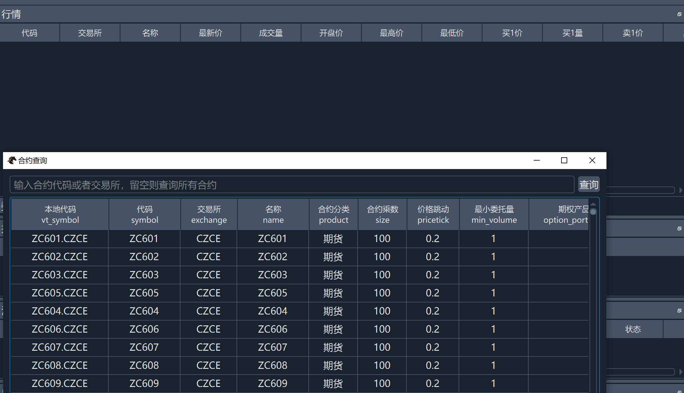Viewport: 684px width, 393px height.
Task: Click the 本地代码 vt_symbol column header
Action: tap(60, 214)
